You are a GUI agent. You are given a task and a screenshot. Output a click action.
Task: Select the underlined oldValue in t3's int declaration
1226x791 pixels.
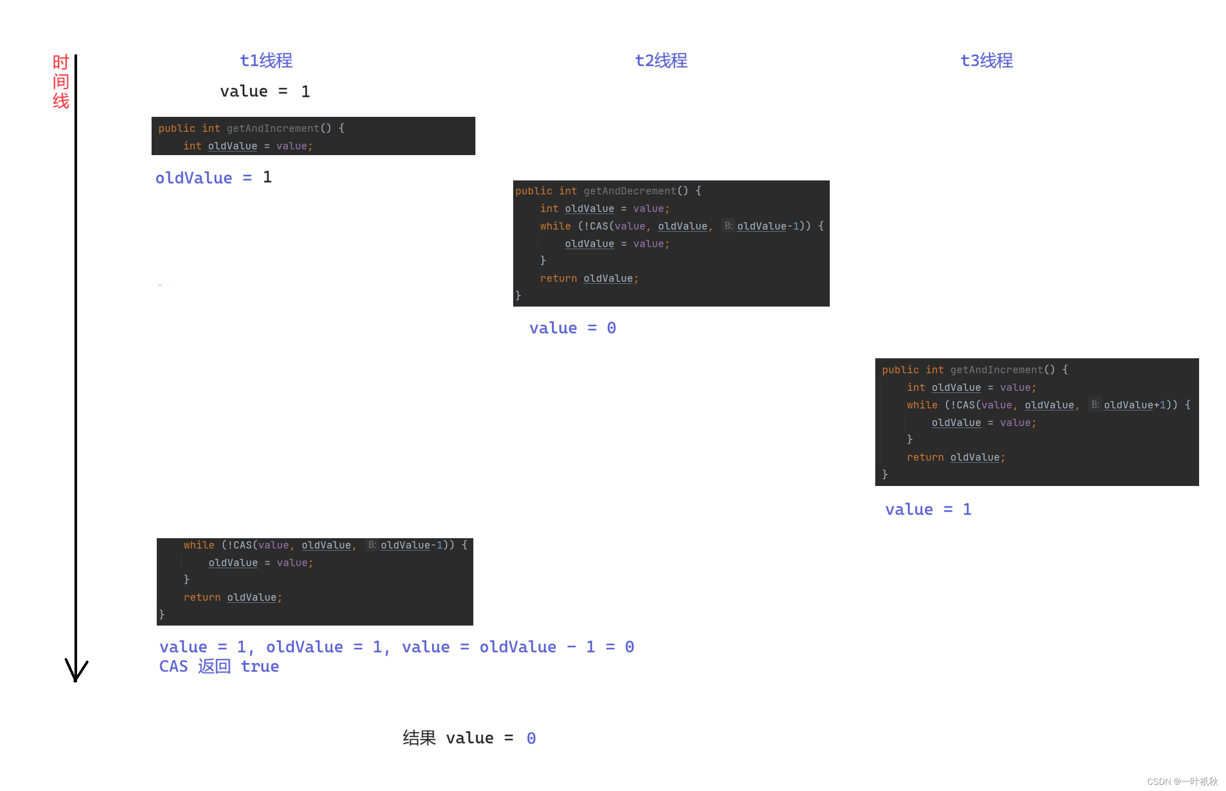tap(955, 387)
